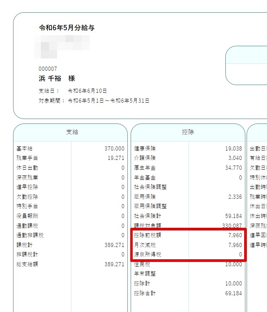Select employee number 000007
Viewport: 267px width, 312px height.
[x=48, y=69]
